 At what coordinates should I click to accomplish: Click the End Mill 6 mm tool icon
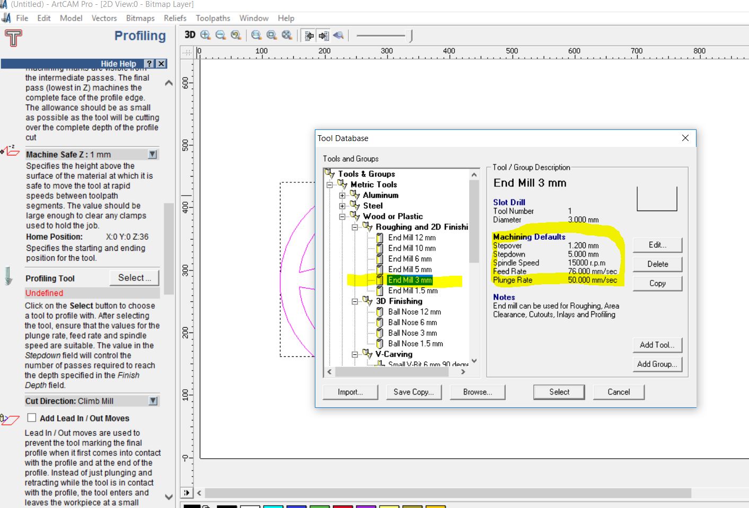pyautogui.click(x=380, y=259)
